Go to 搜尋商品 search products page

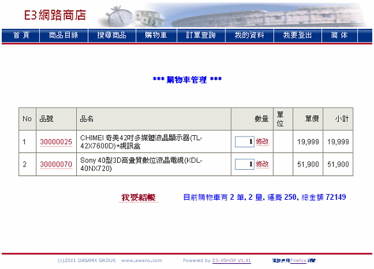112,35
